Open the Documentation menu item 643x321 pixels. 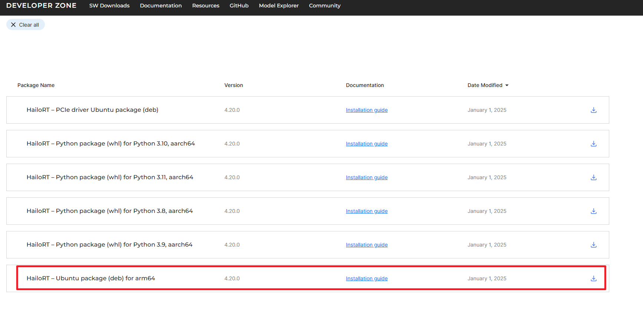pyautogui.click(x=161, y=6)
